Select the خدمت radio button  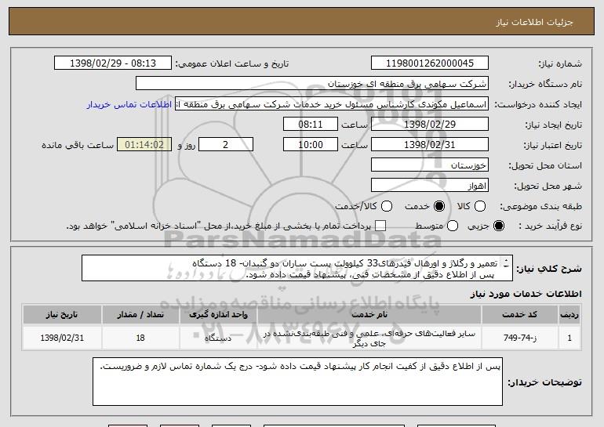coord(438,206)
